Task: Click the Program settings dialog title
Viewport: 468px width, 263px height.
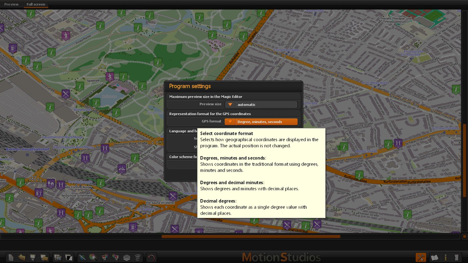Action: pyautogui.click(x=190, y=86)
